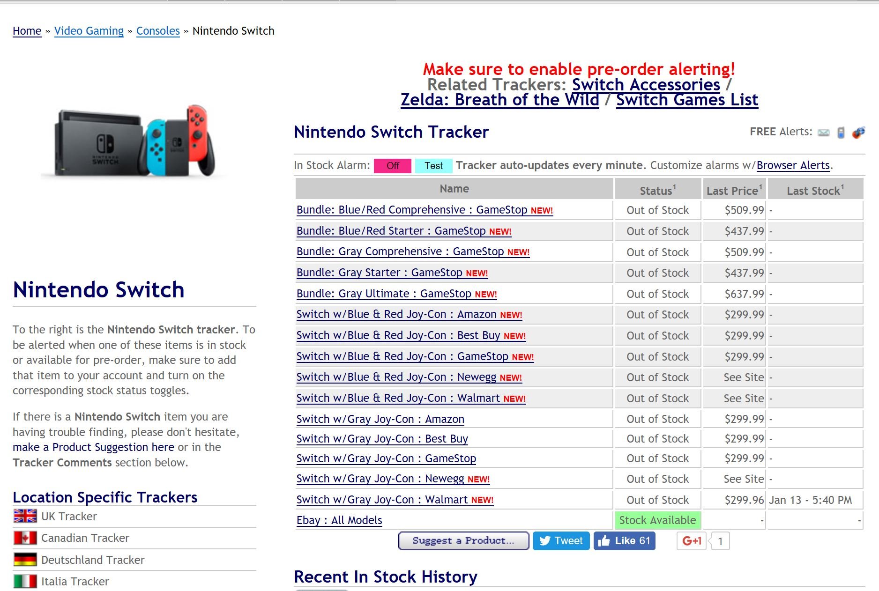879x591 pixels.
Task: Turn on the In Stock Alarm toggle
Action: point(392,166)
